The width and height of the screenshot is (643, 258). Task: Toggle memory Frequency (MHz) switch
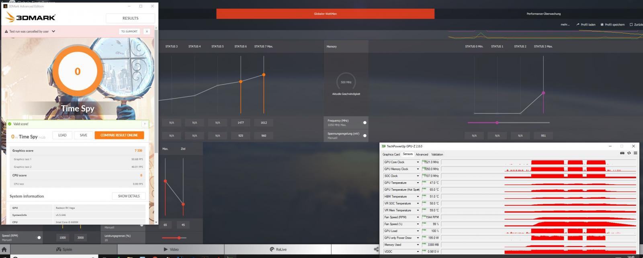[365, 123]
